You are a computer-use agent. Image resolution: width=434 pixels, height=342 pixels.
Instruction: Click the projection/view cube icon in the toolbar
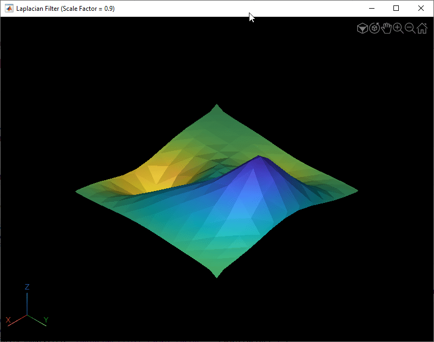363,28
